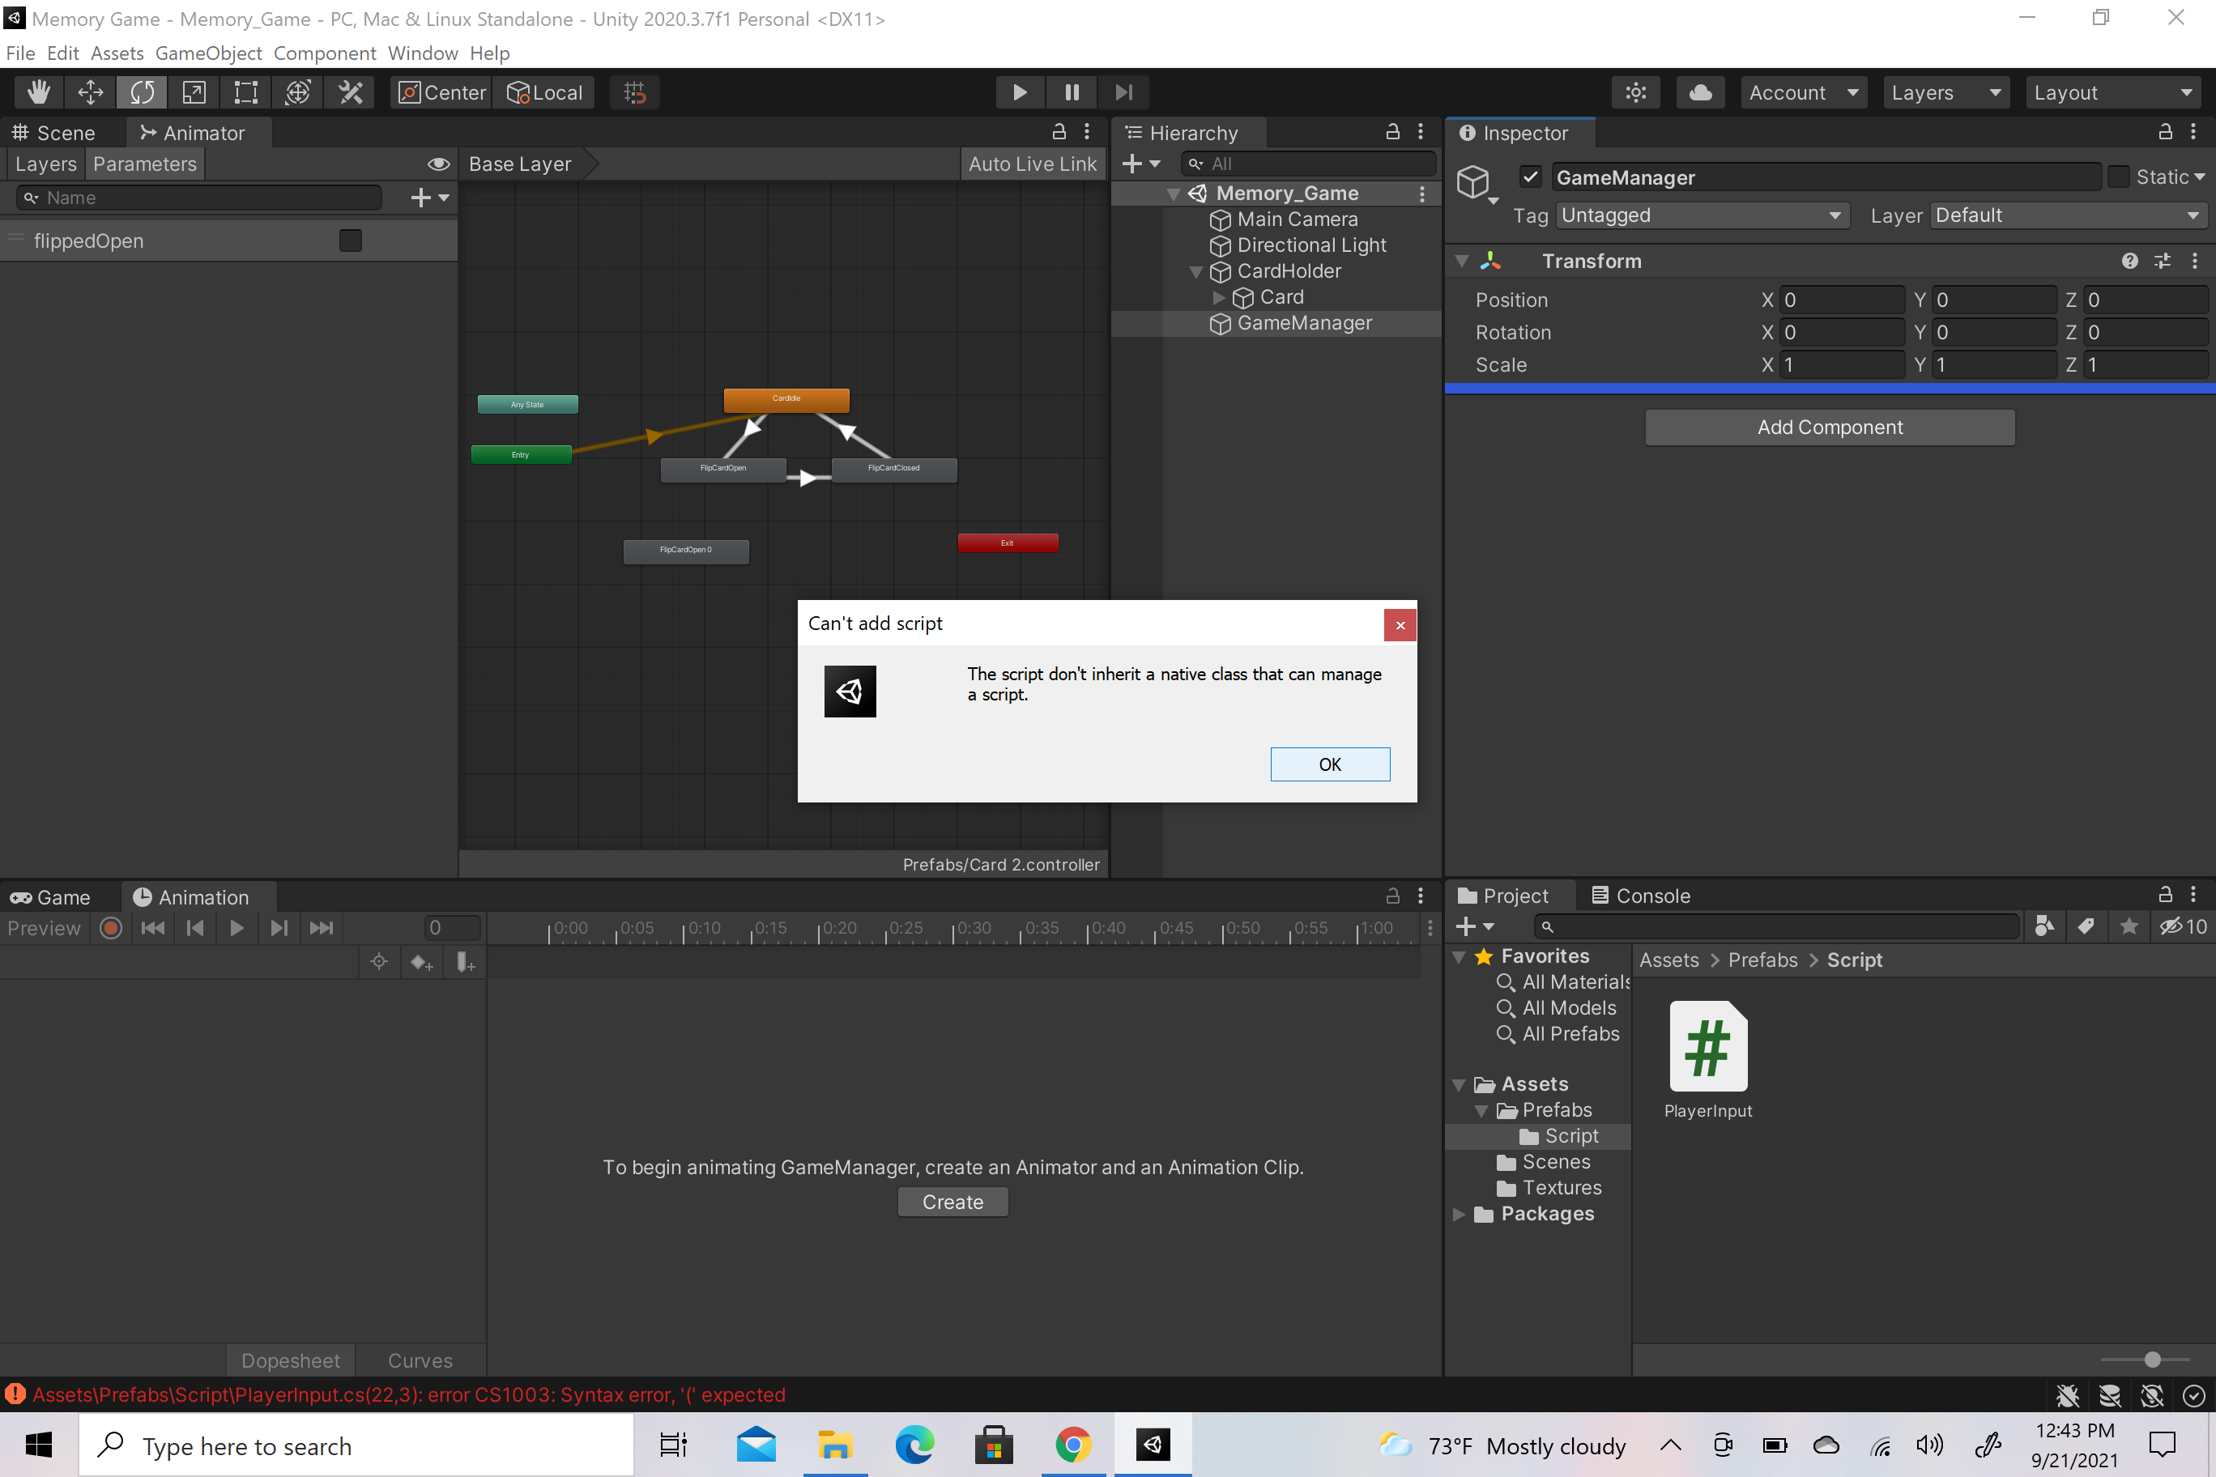Viewport: 2216px width, 1477px height.
Task: Toggle GameManager active checkbox
Action: tap(1531, 177)
